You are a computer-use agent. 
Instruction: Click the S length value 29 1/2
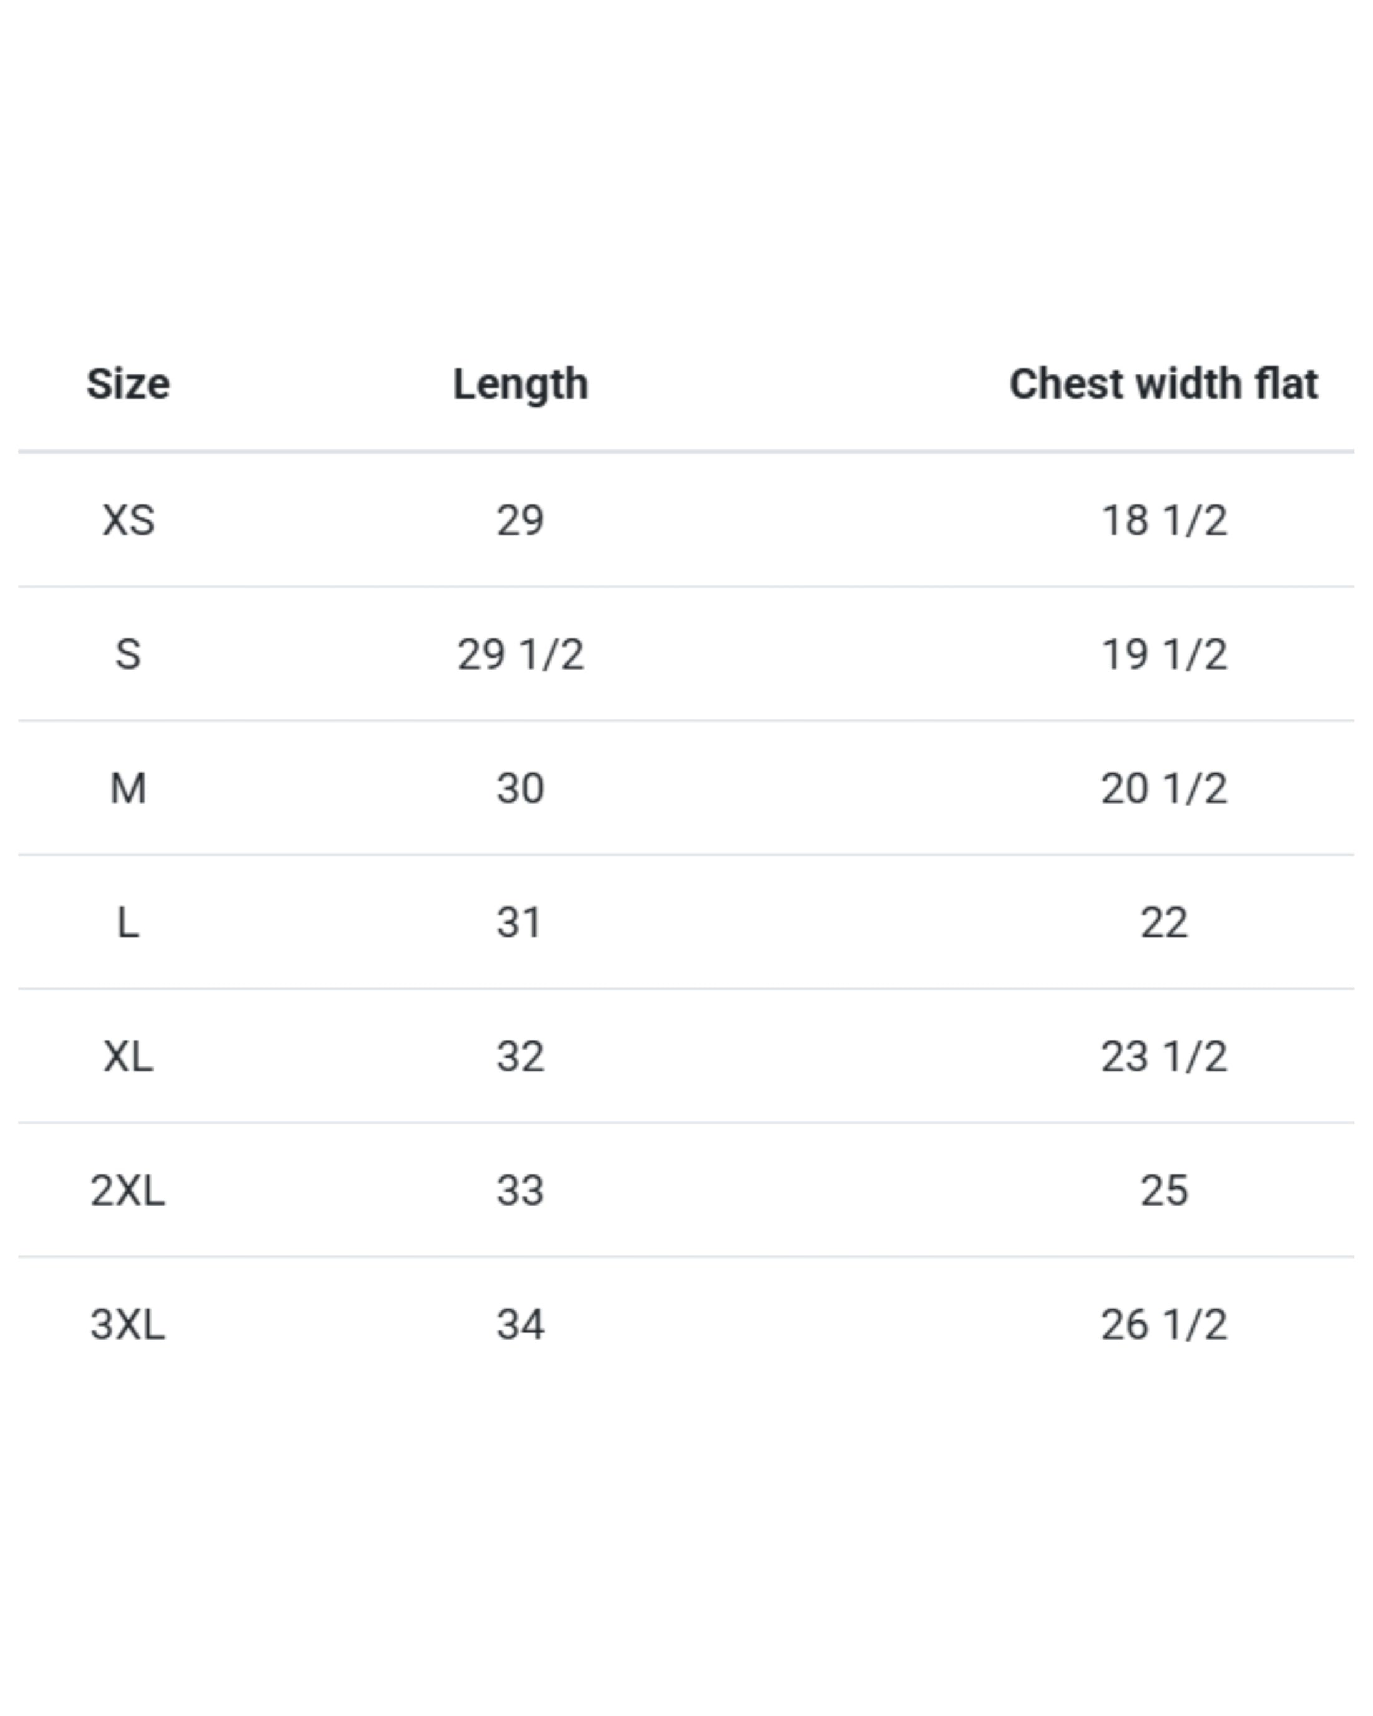pos(520,654)
